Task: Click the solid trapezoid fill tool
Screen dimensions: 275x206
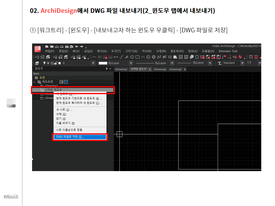Action: tap(175, 57)
